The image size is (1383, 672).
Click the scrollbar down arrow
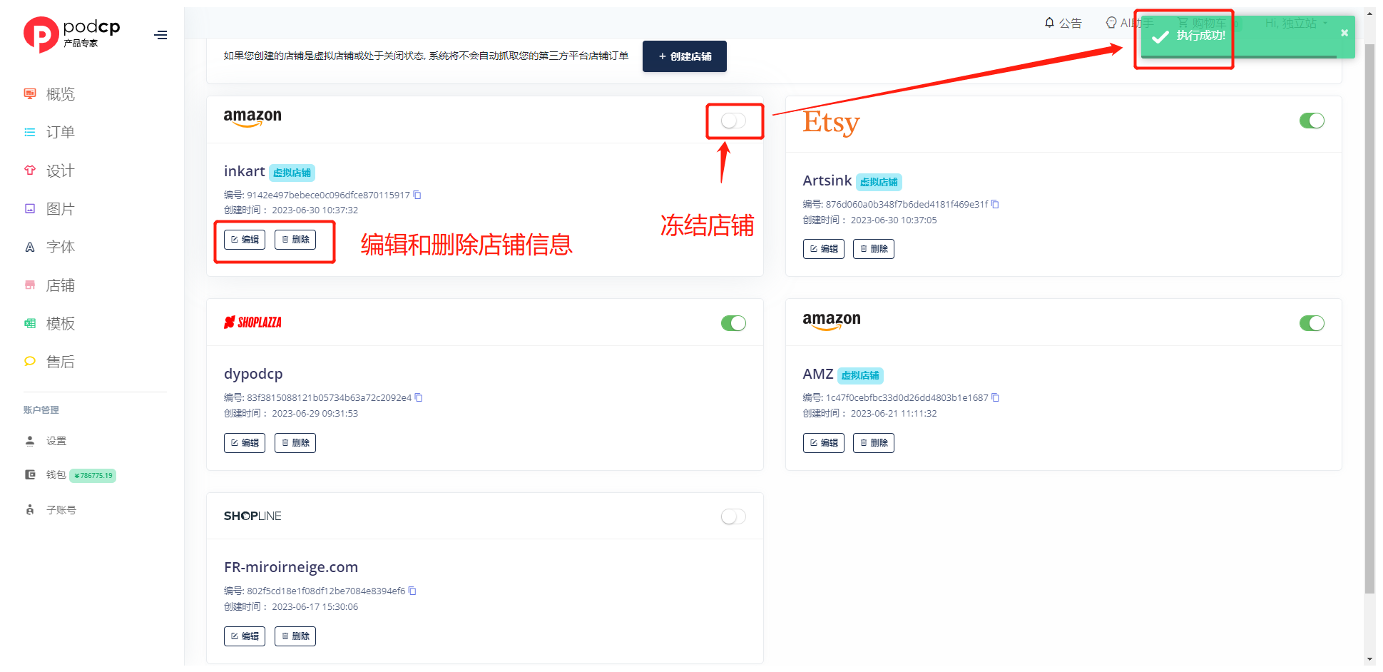click(x=1369, y=659)
